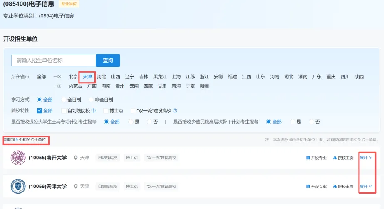Filter by province 湖北

289,77
